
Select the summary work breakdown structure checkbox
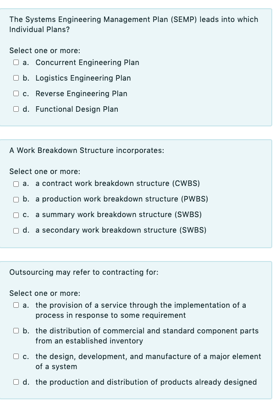[15, 215]
